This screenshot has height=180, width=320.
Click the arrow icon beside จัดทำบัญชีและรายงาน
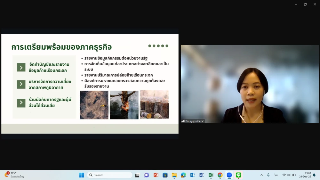point(21,67)
